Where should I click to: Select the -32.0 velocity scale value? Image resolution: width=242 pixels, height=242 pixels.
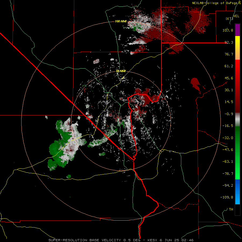tap(228, 138)
